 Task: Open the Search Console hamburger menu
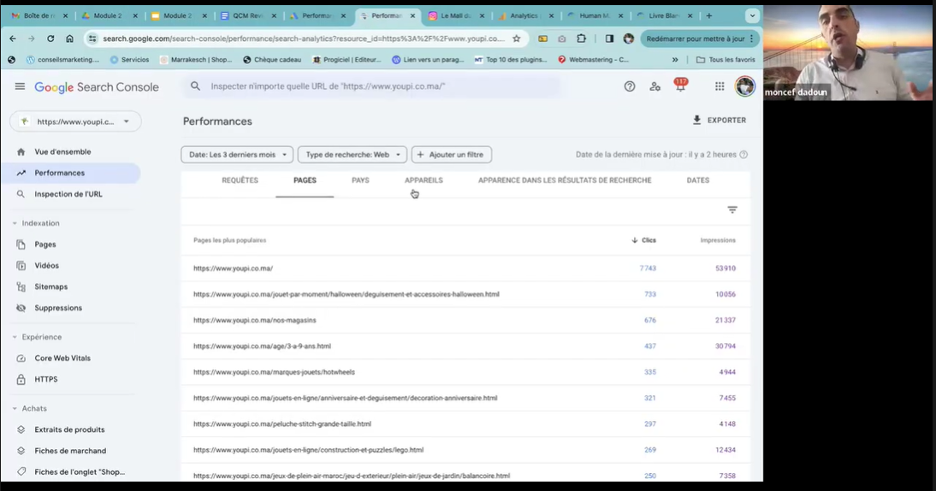pos(20,86)
